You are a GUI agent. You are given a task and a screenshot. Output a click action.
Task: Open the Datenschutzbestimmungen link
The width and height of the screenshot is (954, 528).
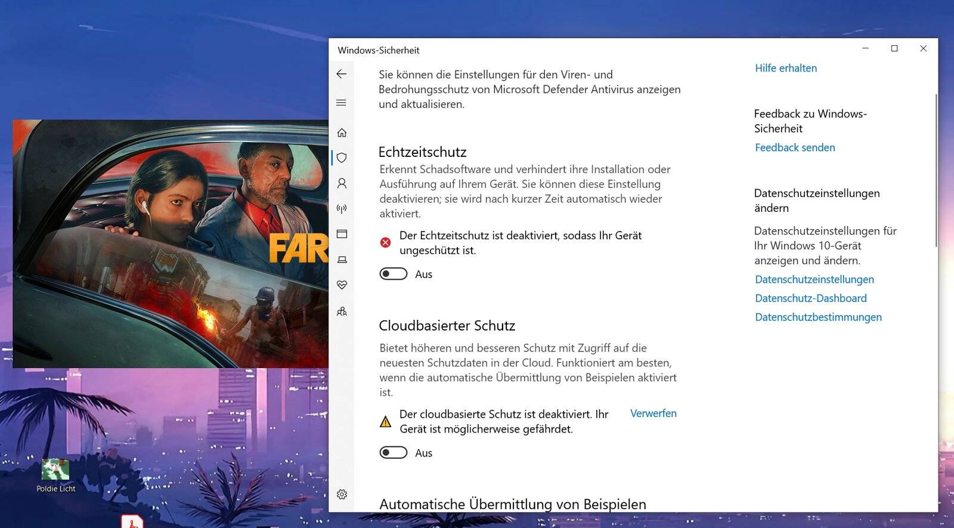818,317
